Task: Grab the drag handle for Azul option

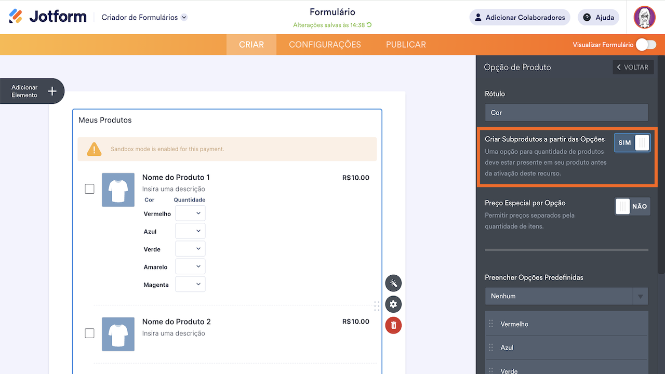Action: [491, 348]
